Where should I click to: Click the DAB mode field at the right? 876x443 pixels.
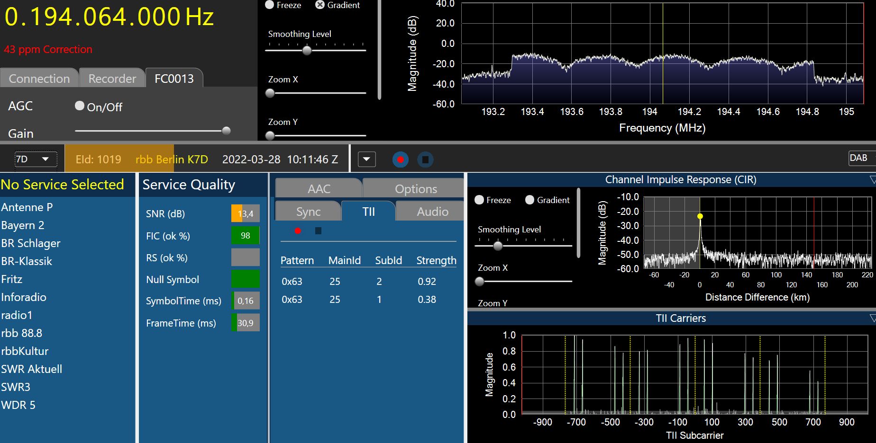coord(860,158)
